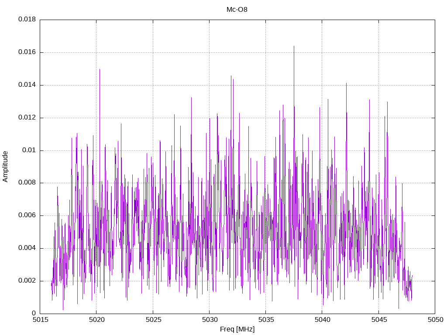
Task: Click the 5030 x-axis tick label
Action: tap(210, 320)
